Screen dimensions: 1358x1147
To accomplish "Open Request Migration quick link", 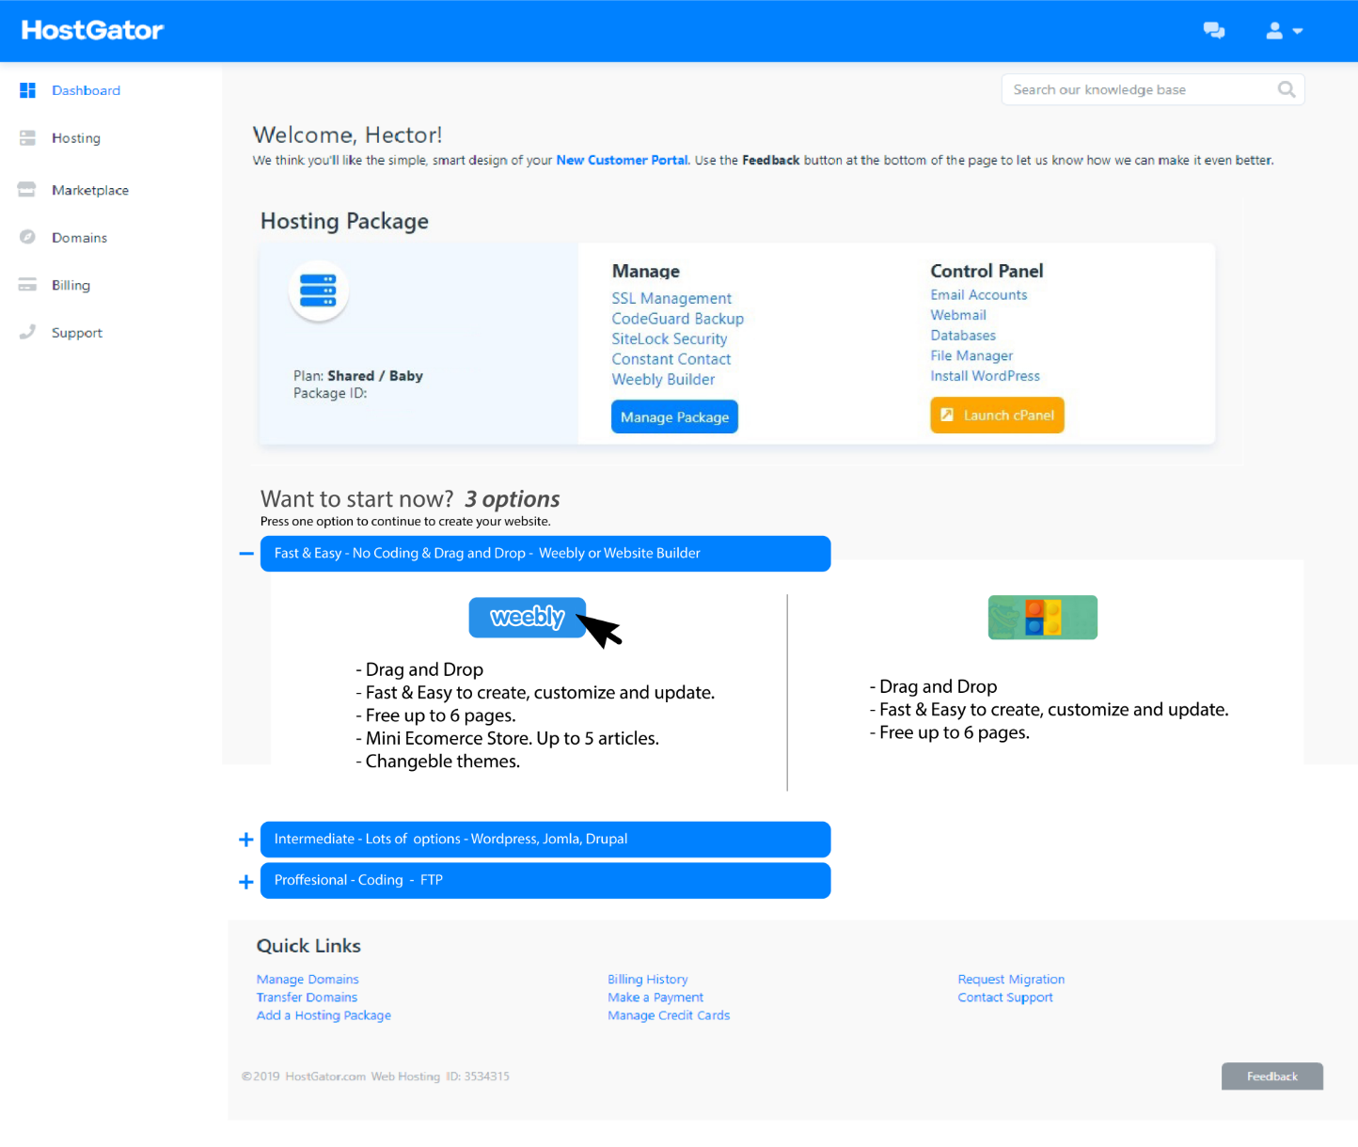I will coord(1011,979).
